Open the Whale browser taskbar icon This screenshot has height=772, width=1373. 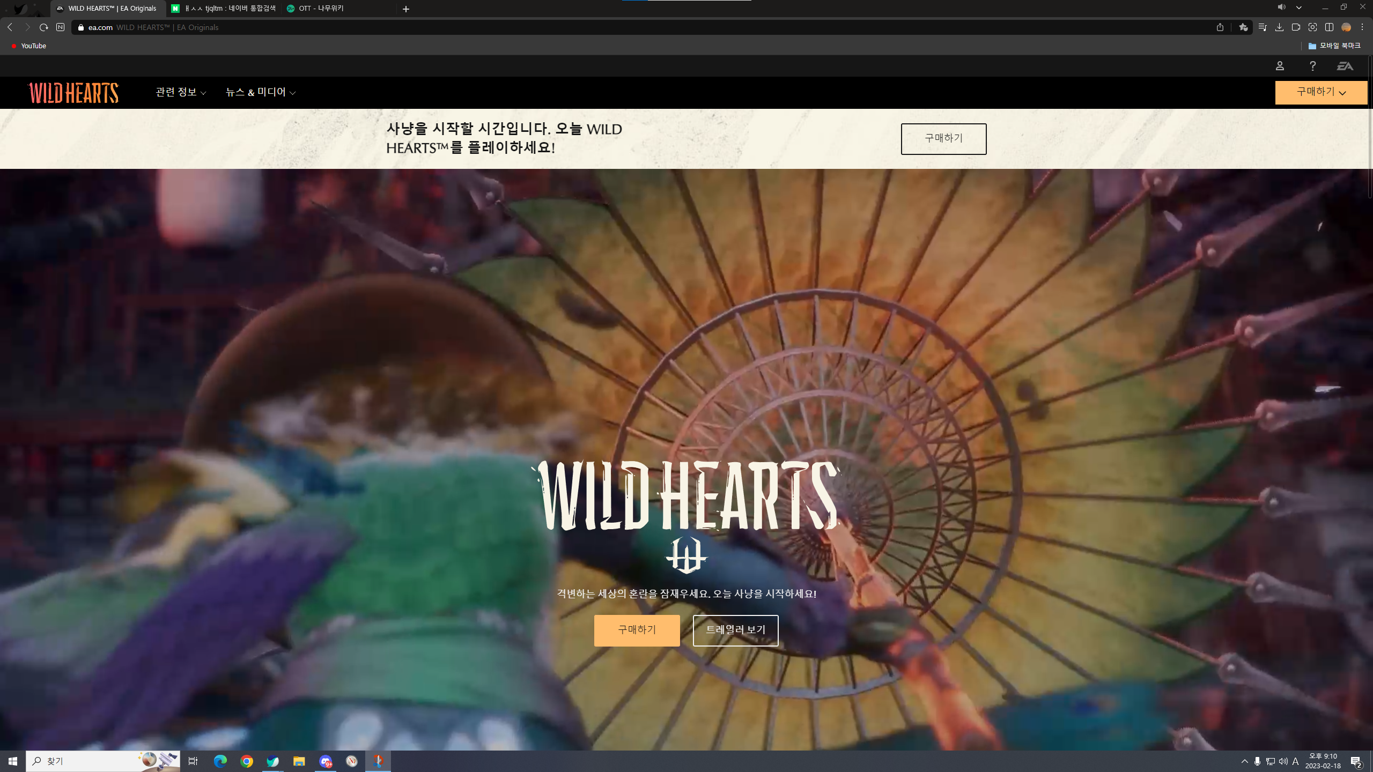pos(272,761)
